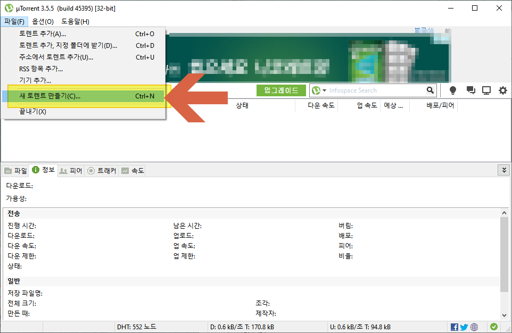The image size is (512, 333).
Task: Switch to the 정보 tab
Action: tap(44, 170)
